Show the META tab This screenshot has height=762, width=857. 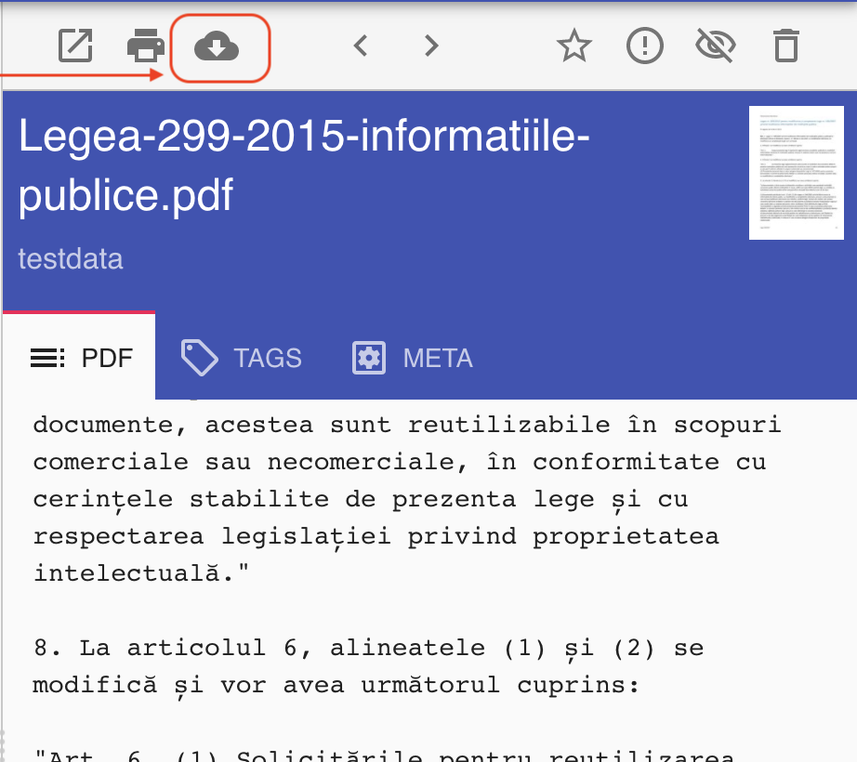click(x=413, y=358)
